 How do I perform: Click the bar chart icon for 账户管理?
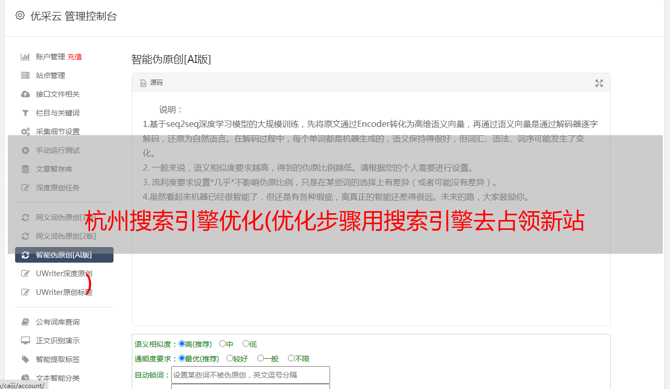click(25, 57)
